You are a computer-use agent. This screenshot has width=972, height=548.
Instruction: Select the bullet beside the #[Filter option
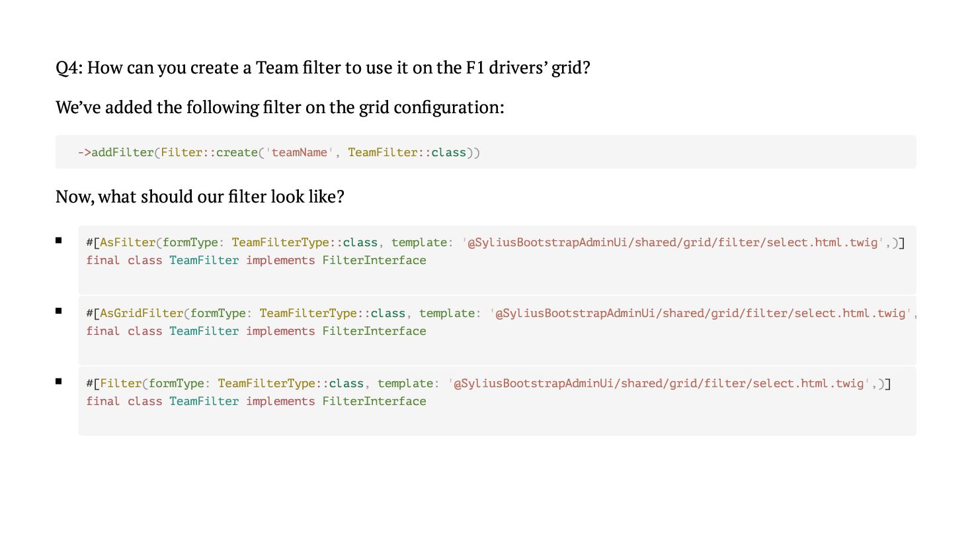pyautogui.click(x=59, y=381)
